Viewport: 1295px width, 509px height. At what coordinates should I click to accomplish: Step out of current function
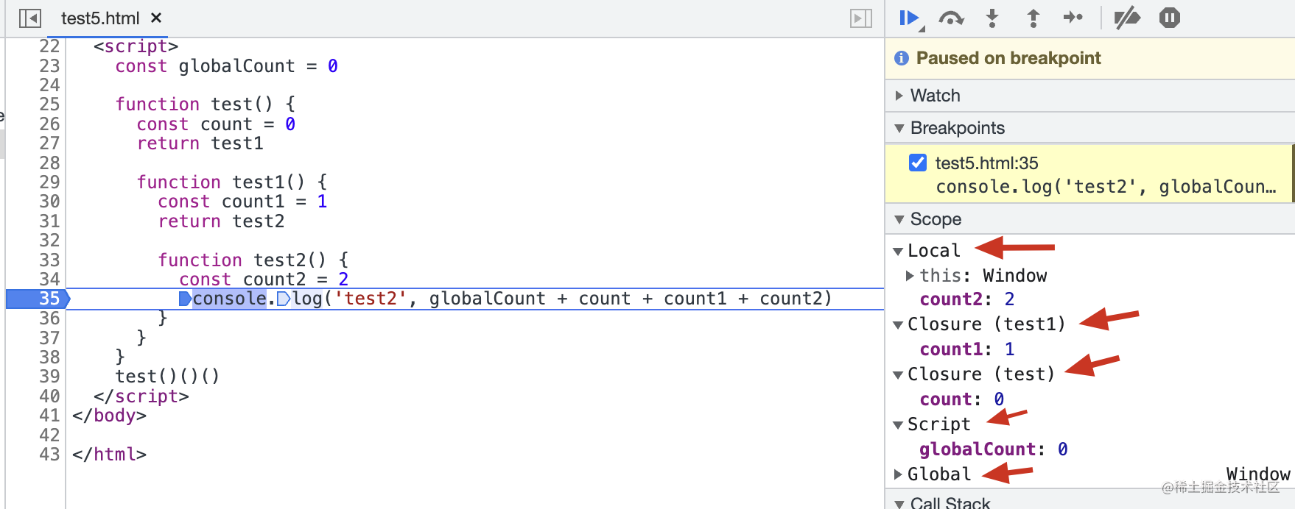pos(1033,18)
